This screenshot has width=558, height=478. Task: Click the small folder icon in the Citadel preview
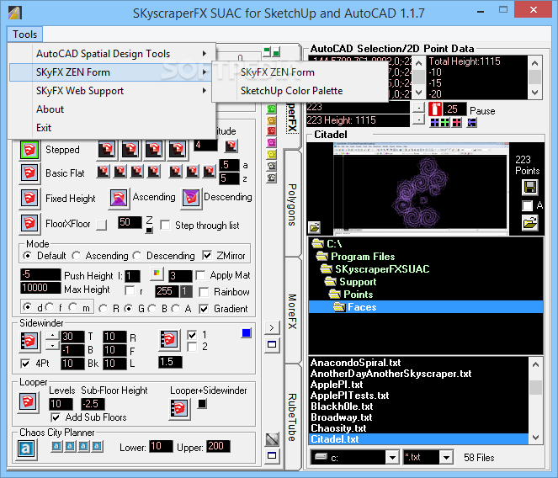tap(315, 226)
